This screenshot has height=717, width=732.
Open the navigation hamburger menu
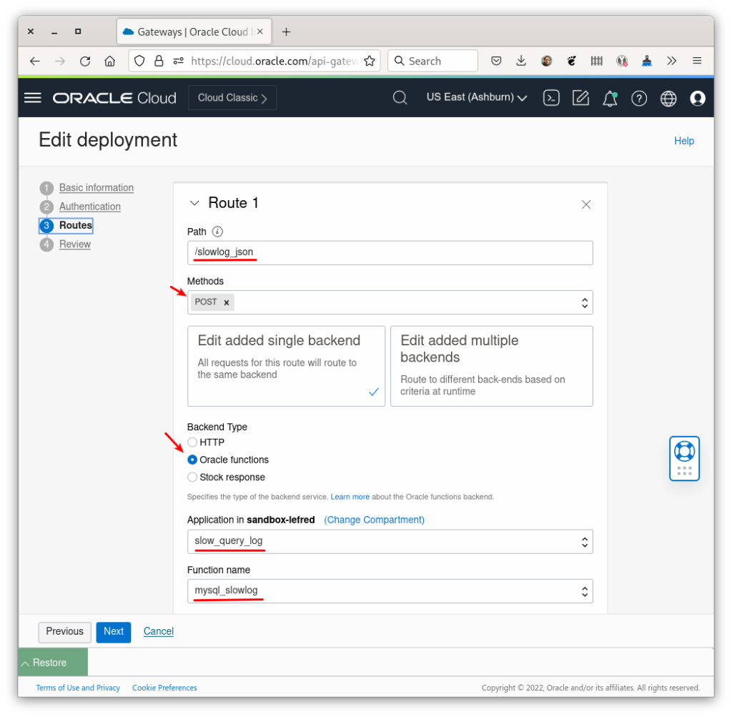click(32, 97)
